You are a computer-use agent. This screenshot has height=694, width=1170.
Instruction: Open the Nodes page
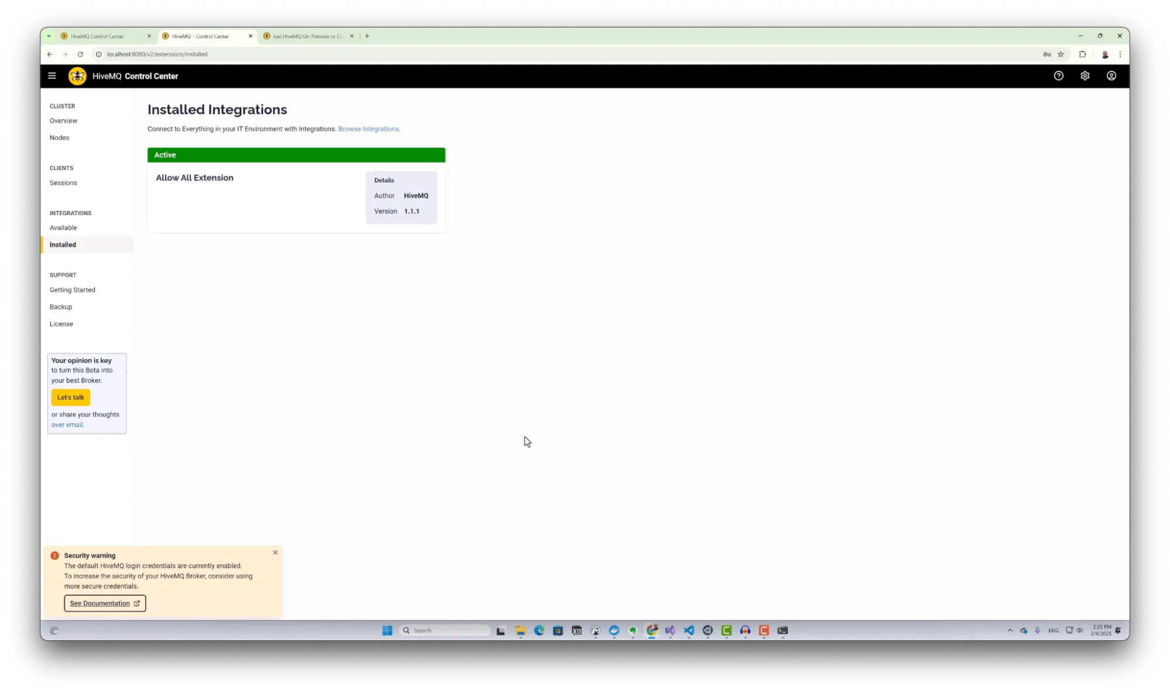59,138
